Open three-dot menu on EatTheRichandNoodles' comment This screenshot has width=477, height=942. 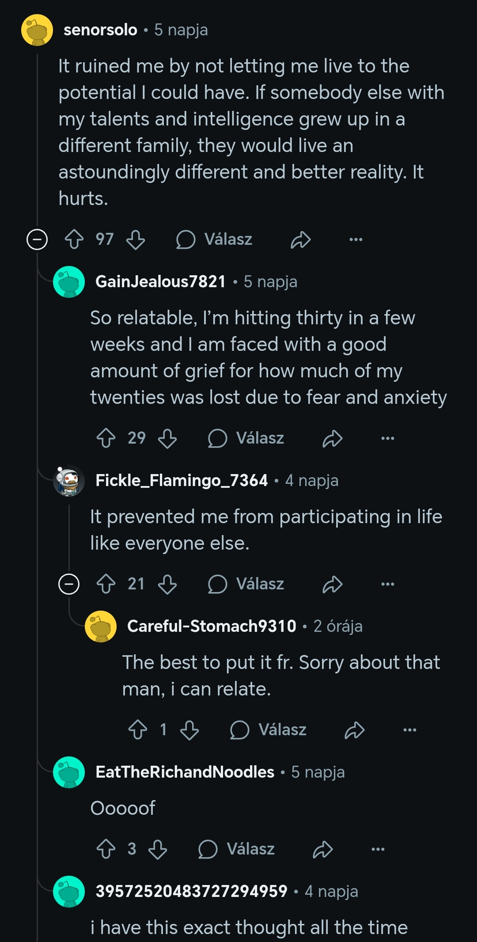tap(378, 849)
